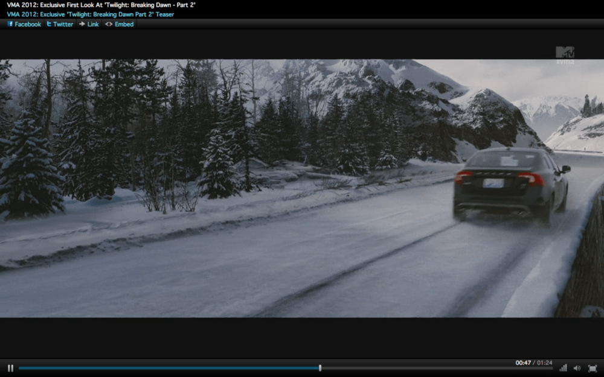Click the car in the video frame

[x=510, y=184]
